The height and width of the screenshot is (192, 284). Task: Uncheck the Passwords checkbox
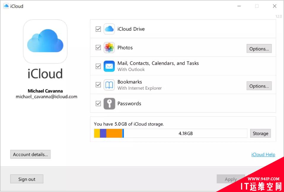(98, 104)
